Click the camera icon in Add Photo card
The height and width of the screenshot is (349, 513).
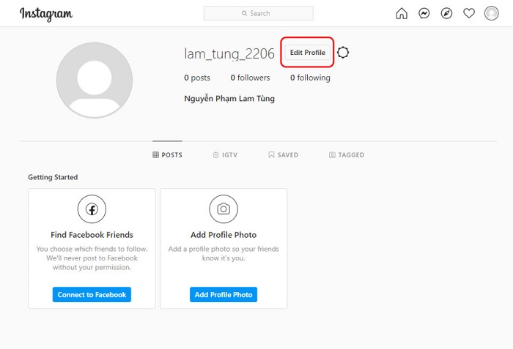224,209
